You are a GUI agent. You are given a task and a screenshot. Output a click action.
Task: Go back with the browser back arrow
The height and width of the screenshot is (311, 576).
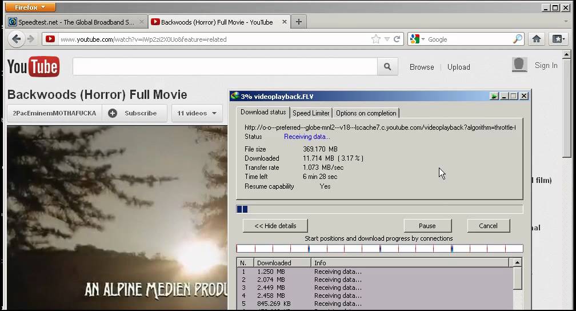(x=16, y=39)
